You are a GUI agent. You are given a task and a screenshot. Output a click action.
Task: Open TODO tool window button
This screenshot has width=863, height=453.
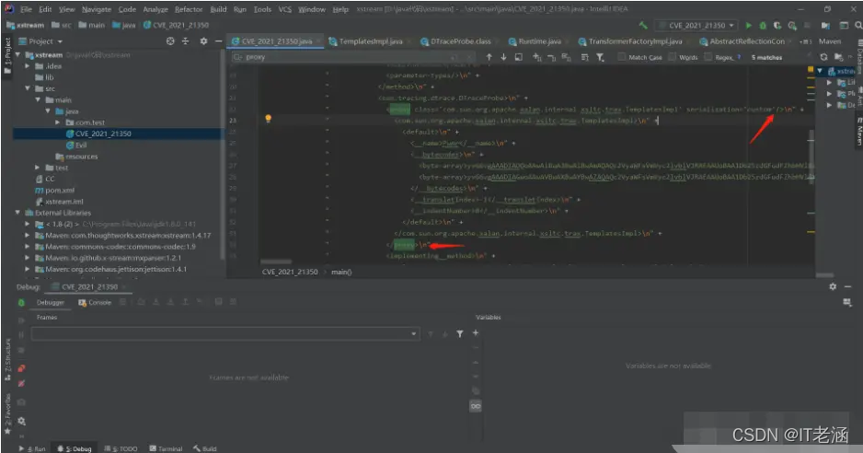pos(121,448)
